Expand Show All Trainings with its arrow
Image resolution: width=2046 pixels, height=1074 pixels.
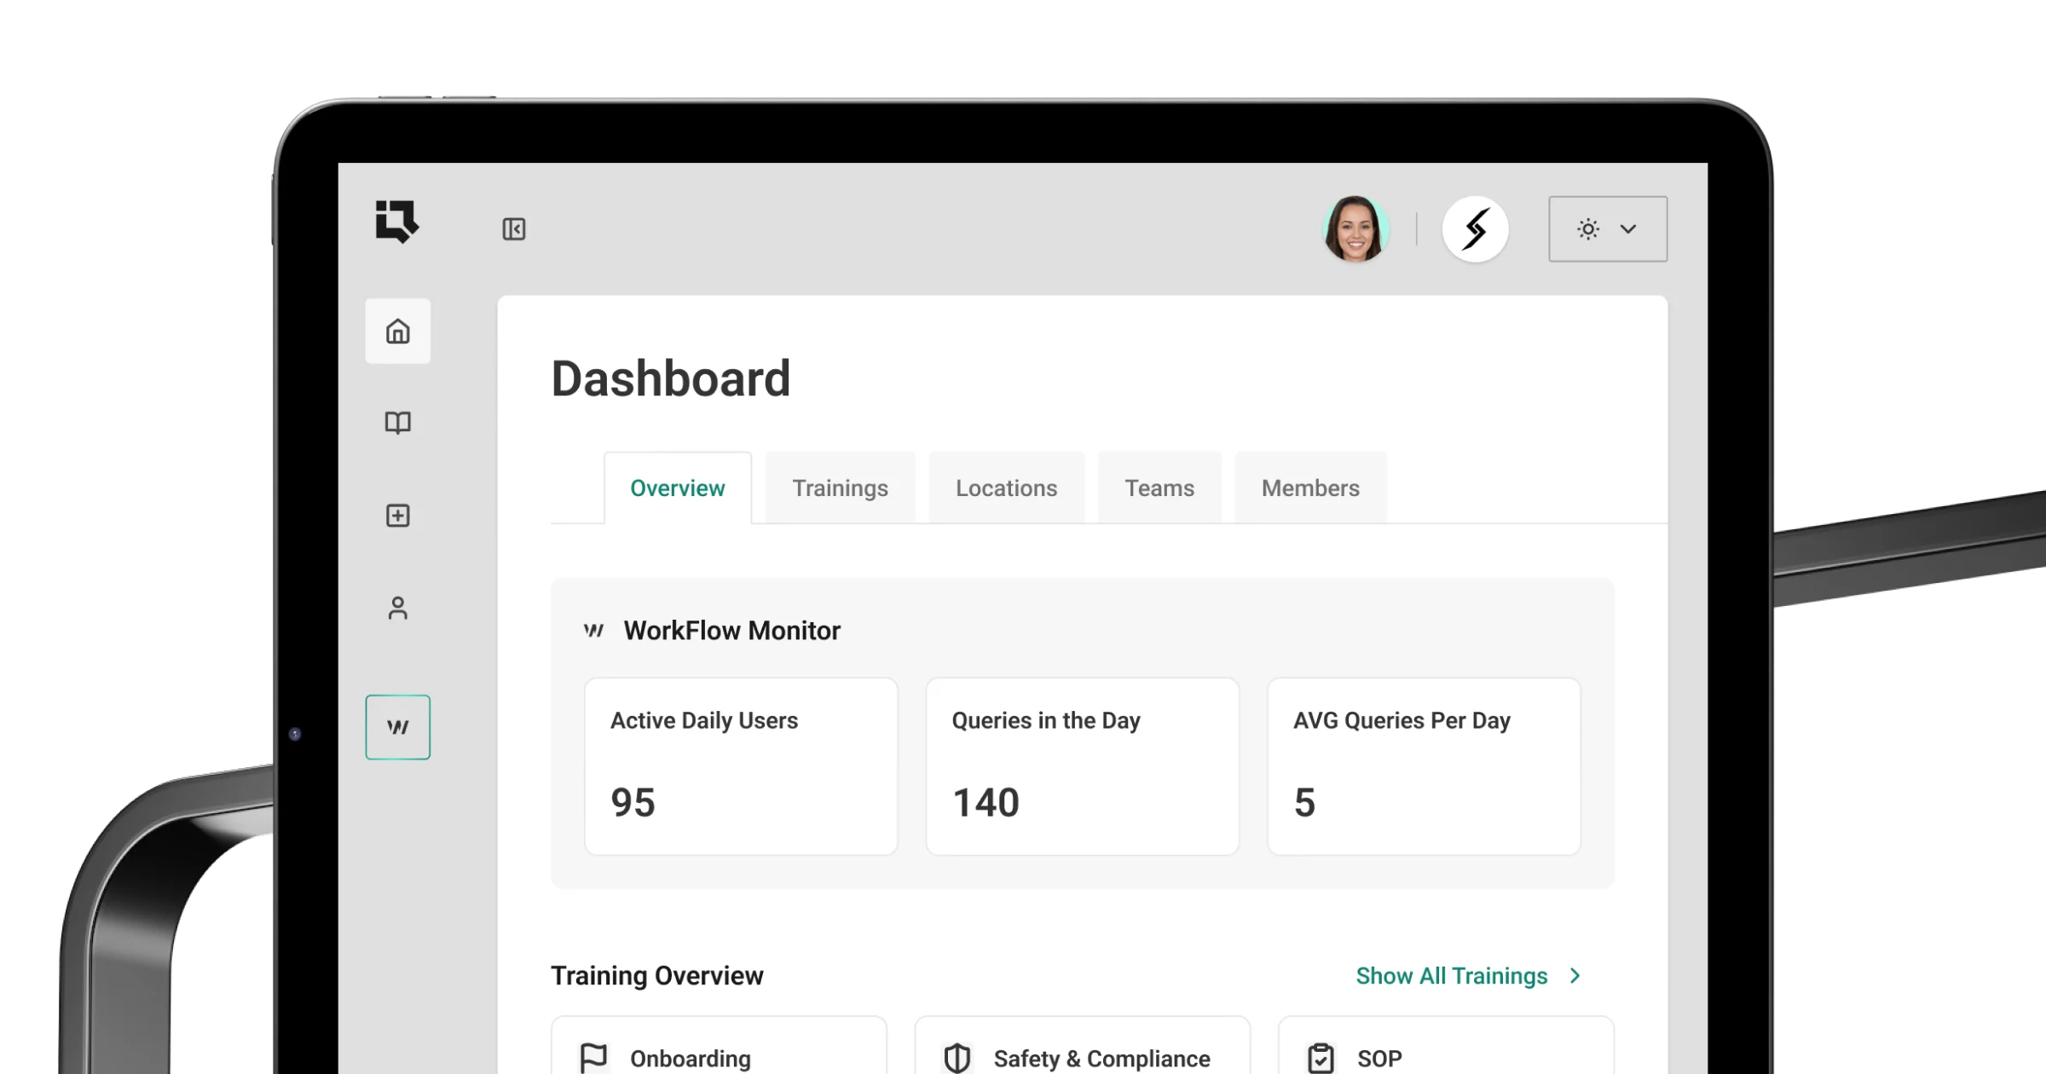(1575, 976)
